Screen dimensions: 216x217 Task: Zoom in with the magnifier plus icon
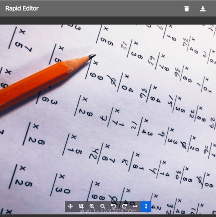point(92,206)
